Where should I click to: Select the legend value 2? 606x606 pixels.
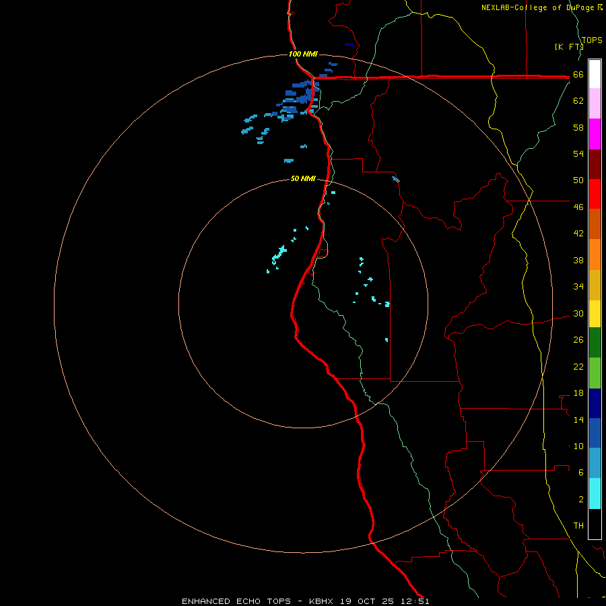pyautogui.click(x=581, y=500)
